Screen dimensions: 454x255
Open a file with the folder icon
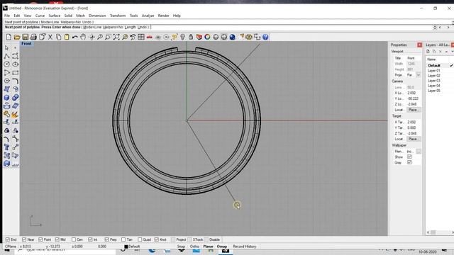pyautogui.click(x=17, y=37)
